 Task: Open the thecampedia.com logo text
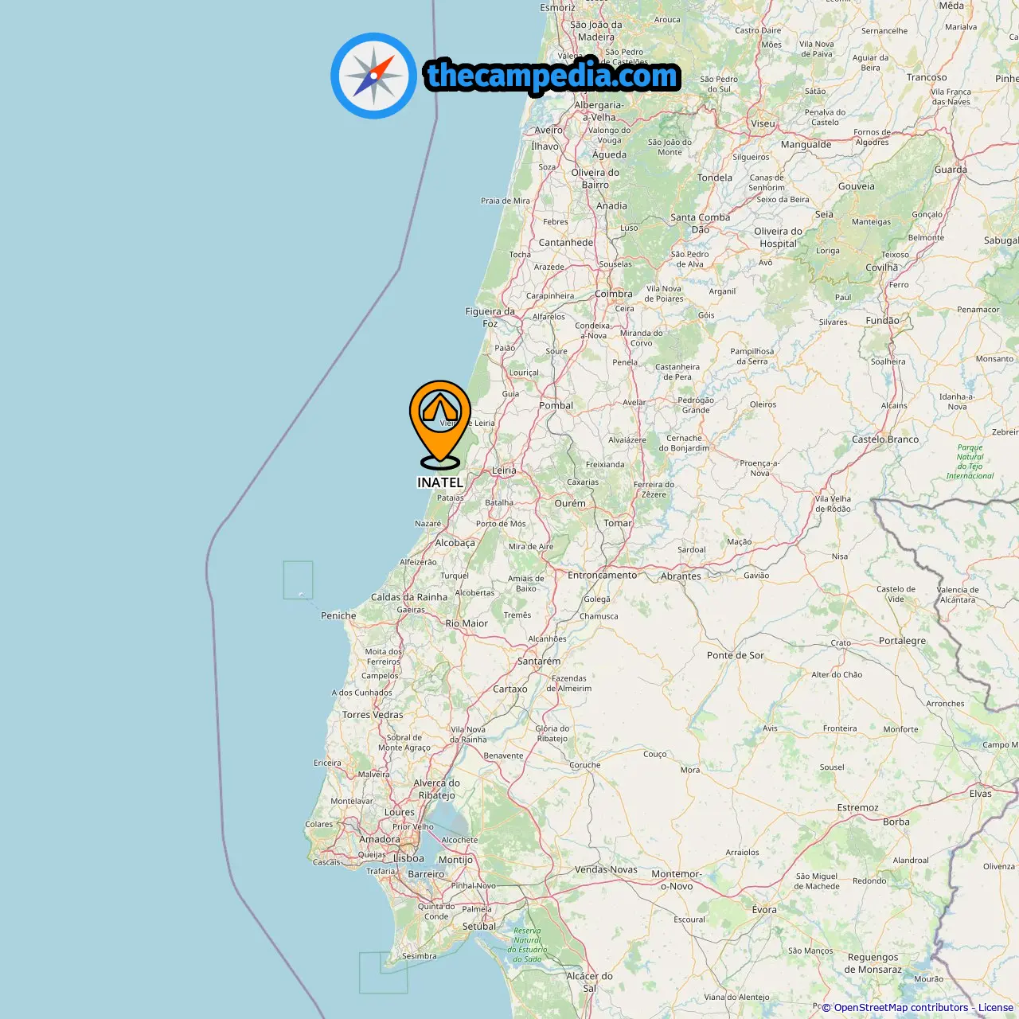click(x=552, y=76)
